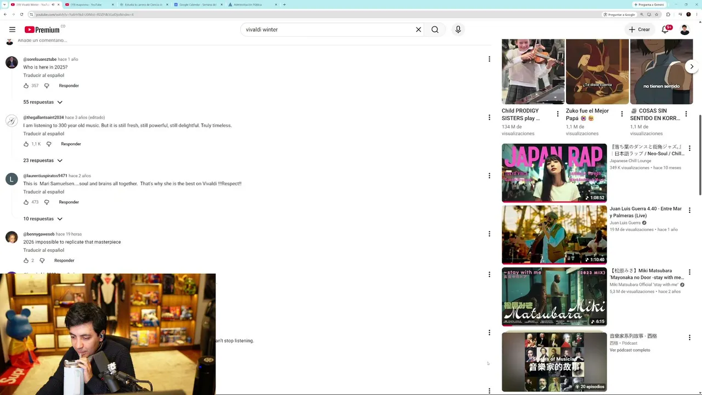702x395 pixels.
Task: Open the account avatar menu
Action: [684, 30]
